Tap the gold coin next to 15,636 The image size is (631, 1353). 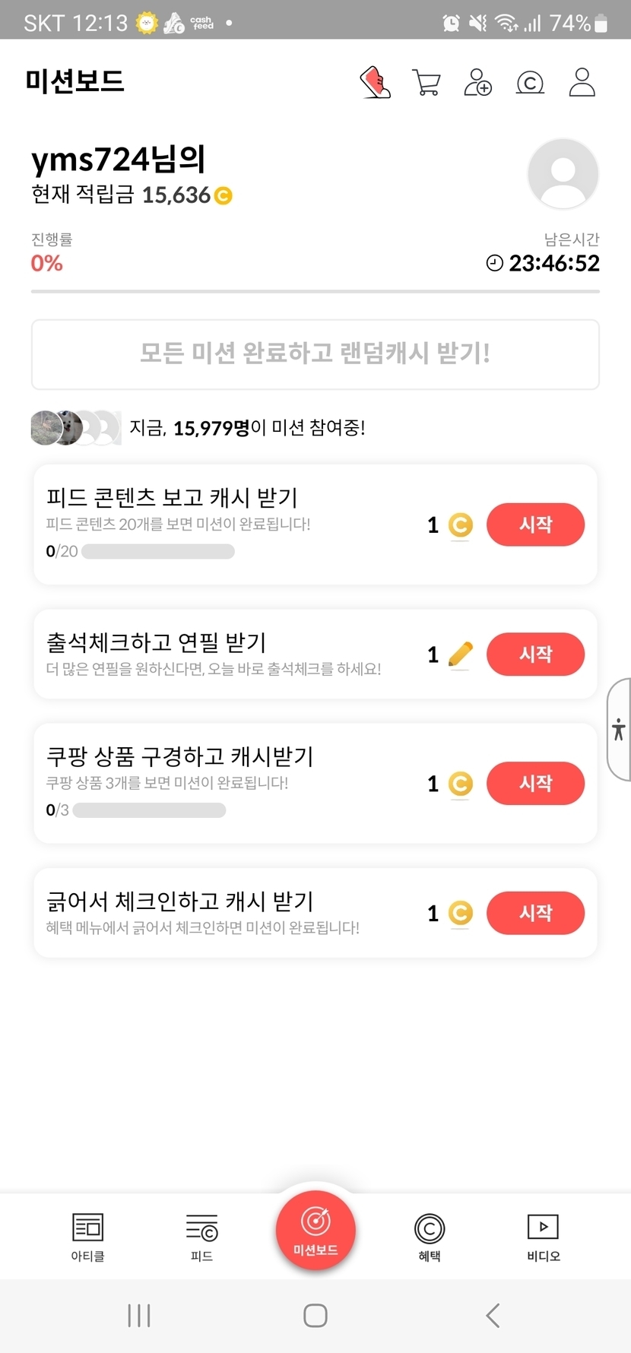[224, 196]
